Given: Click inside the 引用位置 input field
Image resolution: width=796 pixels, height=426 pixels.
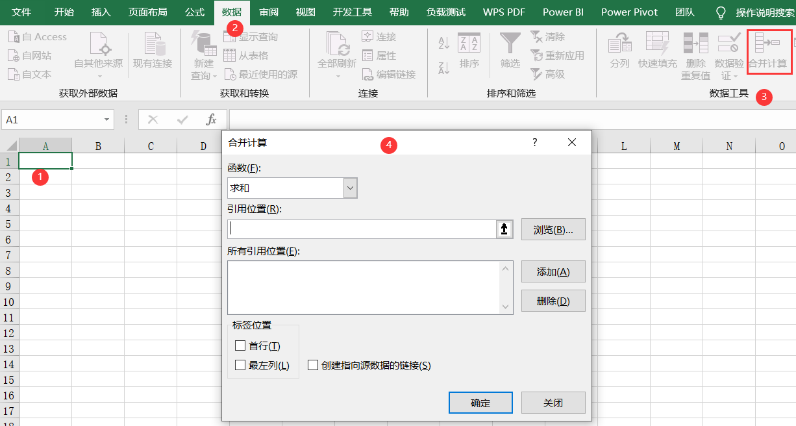Looking at the screenshot, I should pyautogui.click(x=360, y=229).
